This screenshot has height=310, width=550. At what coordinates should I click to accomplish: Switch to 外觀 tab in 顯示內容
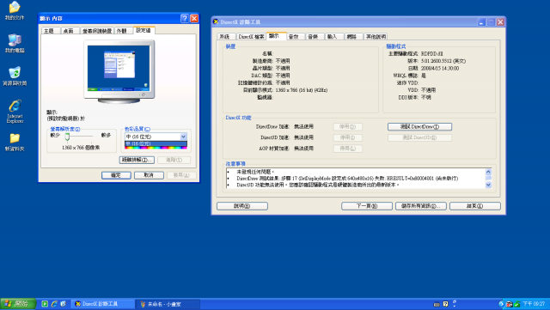[x=124, y=31]
